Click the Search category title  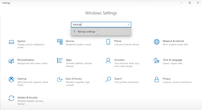118,79
